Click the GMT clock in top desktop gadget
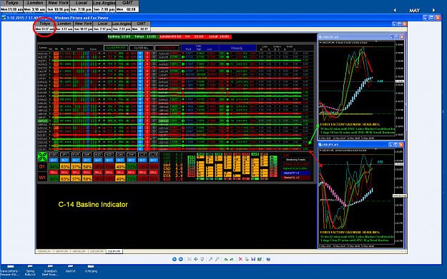 127,6
